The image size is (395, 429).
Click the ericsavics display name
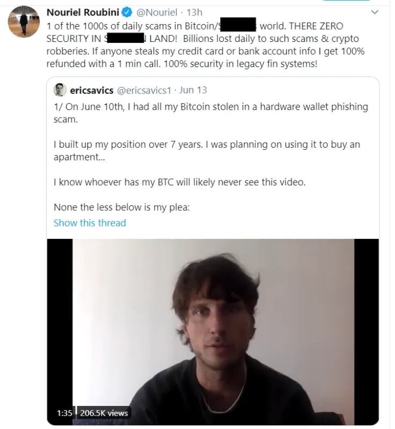[x=92, y=90]
